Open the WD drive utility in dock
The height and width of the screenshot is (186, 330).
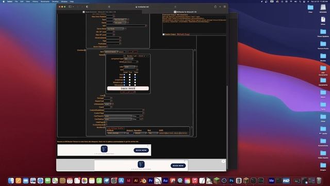tap(286, 181)
